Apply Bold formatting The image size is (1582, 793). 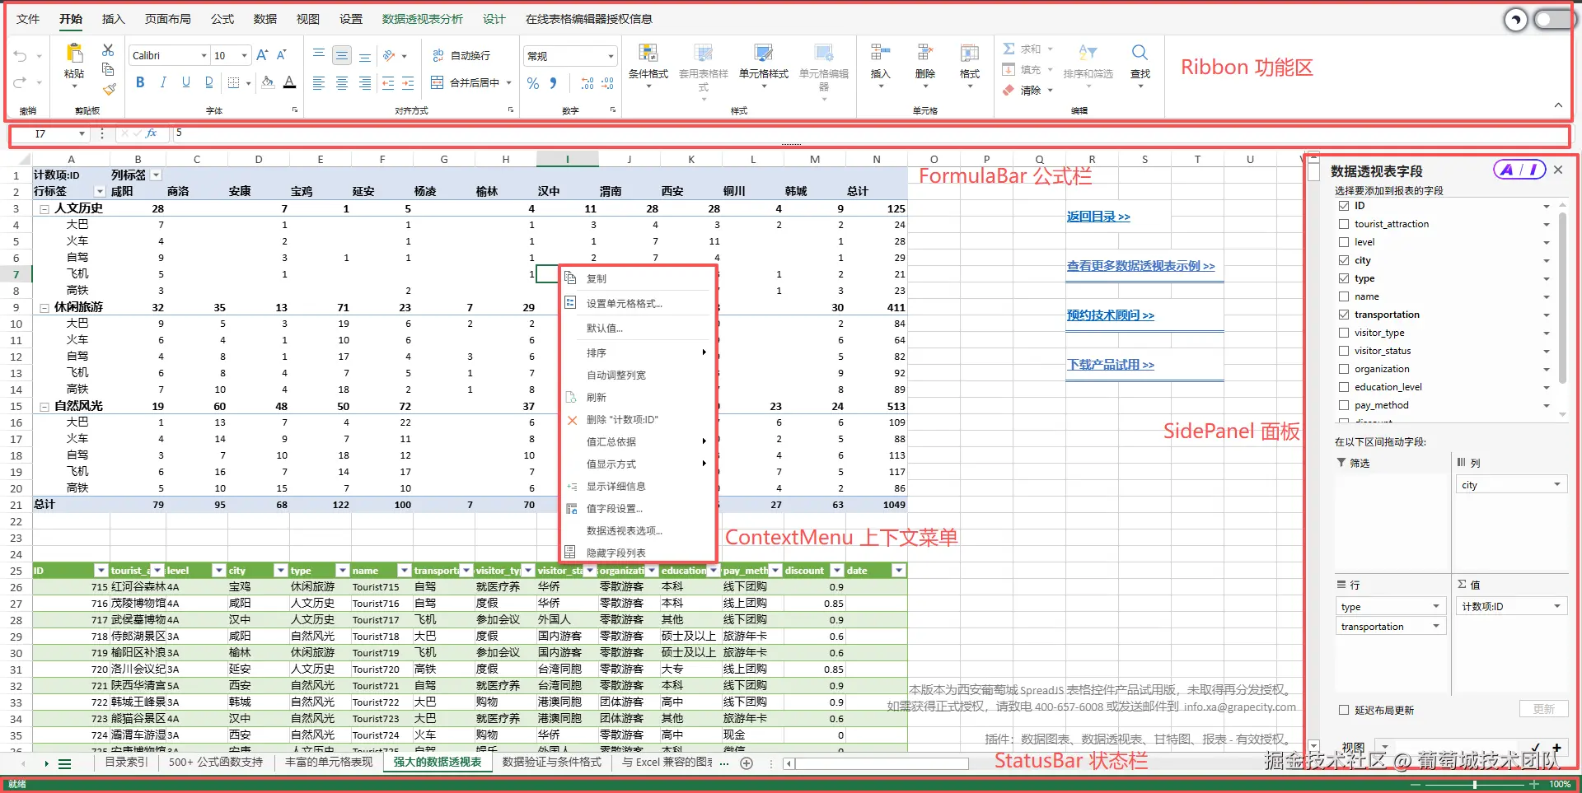140,82
